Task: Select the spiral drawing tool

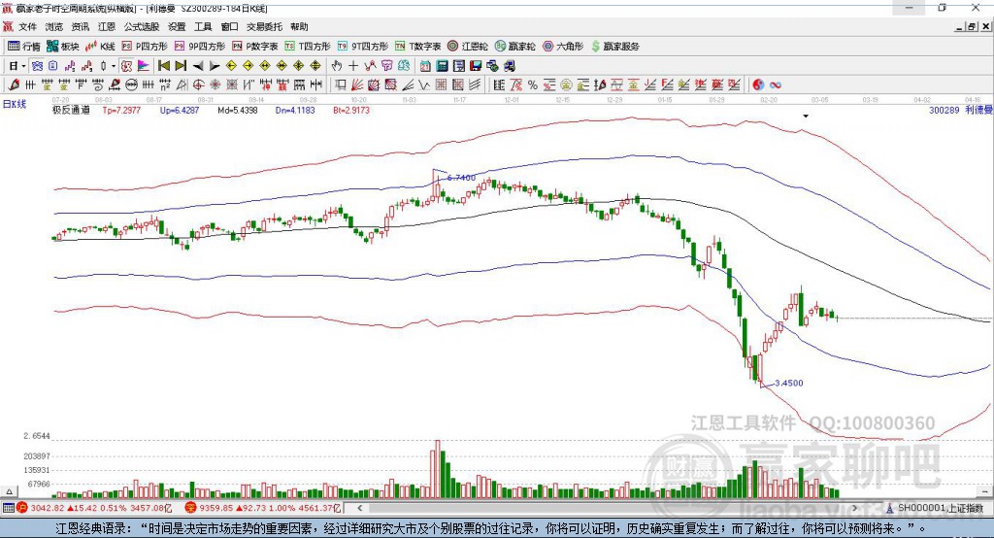Action: pos(98,84)
